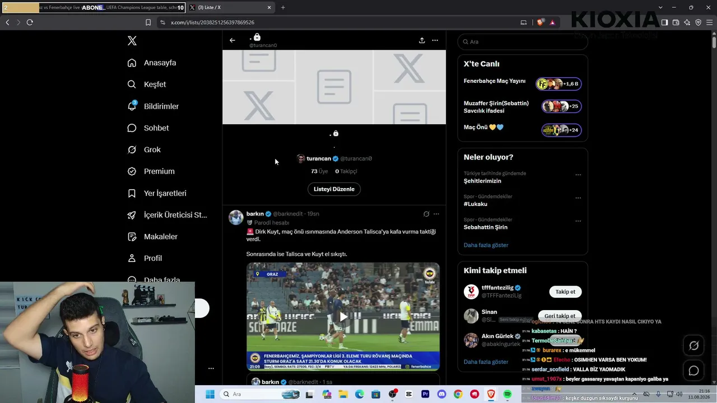Screen dimensions: 717x403
Task: Click the X 'Ara' search field
Action: pos(523,41)
